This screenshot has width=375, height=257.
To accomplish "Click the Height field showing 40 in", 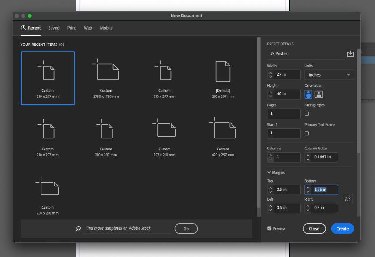I will coord(287,94).
